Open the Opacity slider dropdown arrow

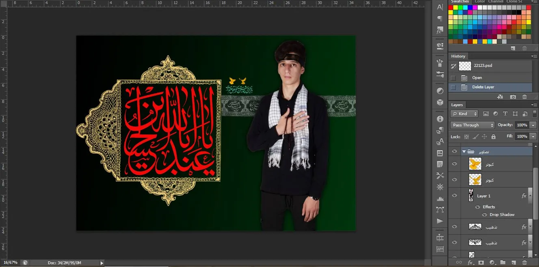(533, 125)
